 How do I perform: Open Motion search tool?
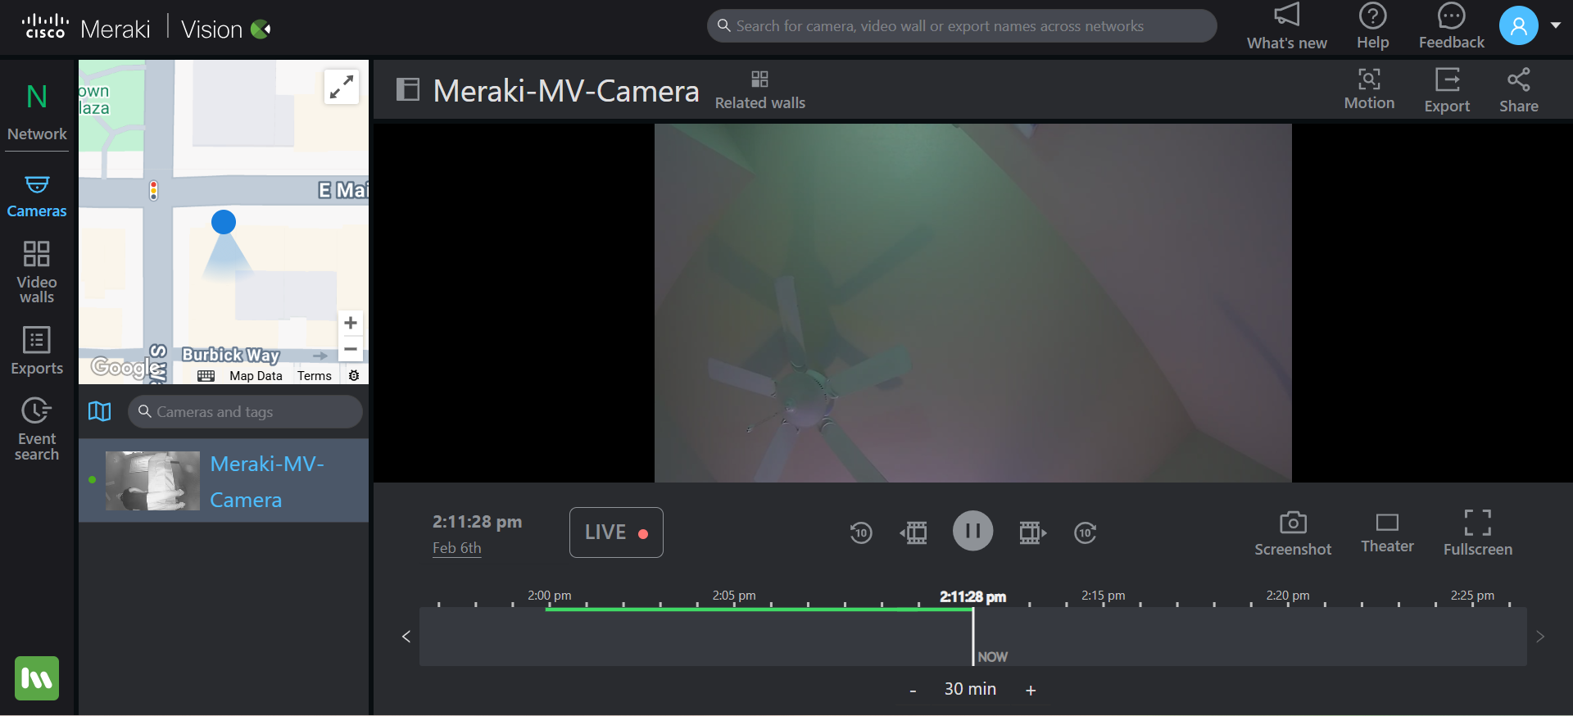[x=1369, y=89]
